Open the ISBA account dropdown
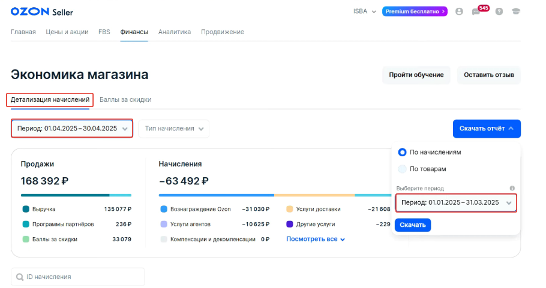The image size is (546, 288). [x=365, y=11]
